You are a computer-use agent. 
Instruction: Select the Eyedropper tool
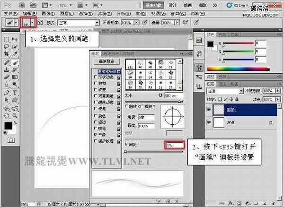coord(15,54)
